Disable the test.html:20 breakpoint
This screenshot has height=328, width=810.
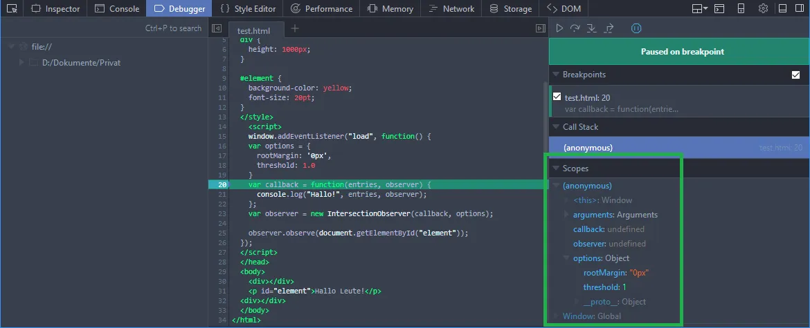tap(557, 97)
